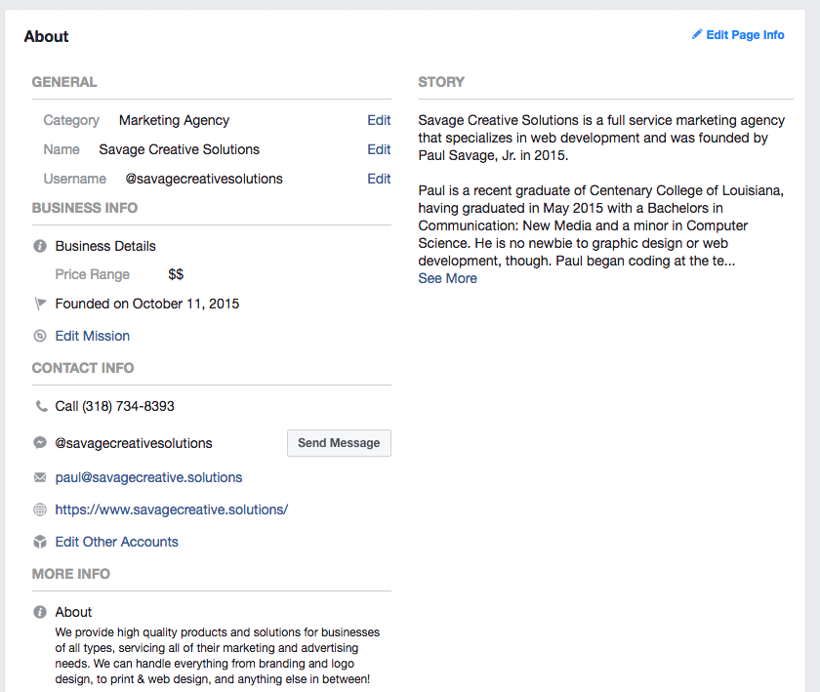The image size is (820, 692).
Task: Open the Edit Page Info link
Action: point(745,35)
